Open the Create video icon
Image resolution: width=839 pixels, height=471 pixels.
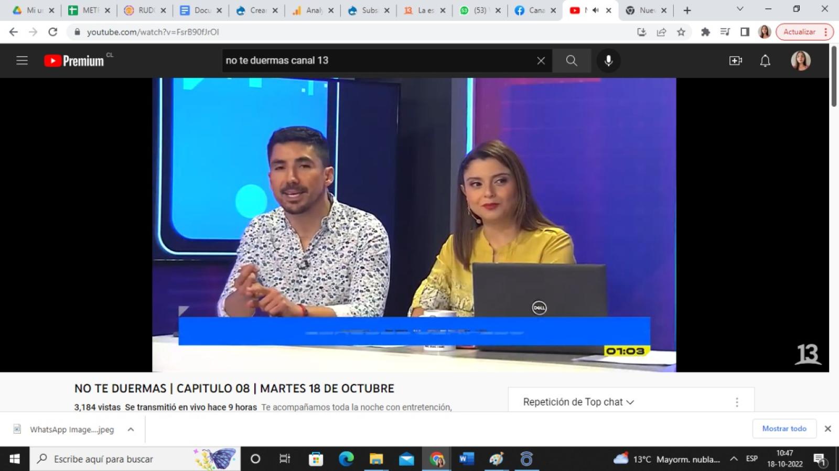[x=736, y=61]
